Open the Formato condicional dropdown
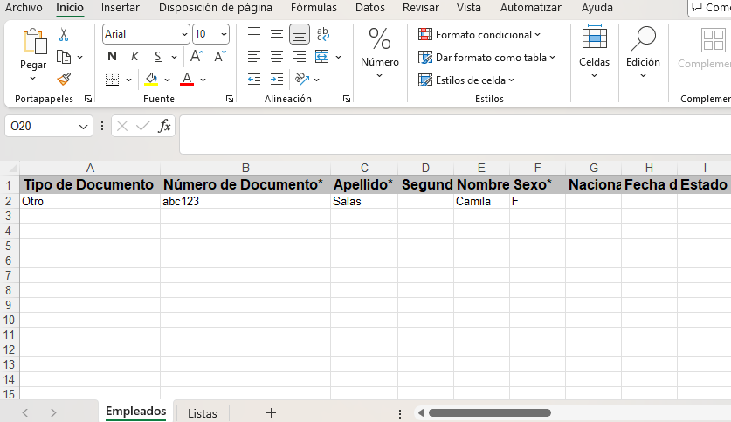The image size is (731, 422). (x=479, y=35)
